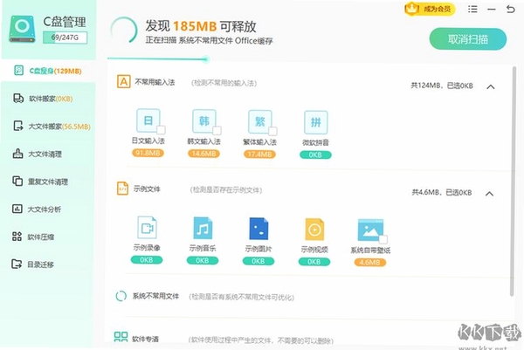
Task: Click the 示例文件 section file icon
Action: (122, 189)
